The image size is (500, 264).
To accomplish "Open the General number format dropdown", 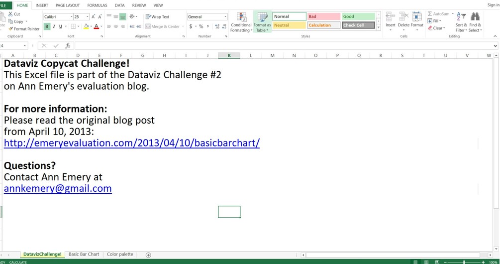I will (225, 16).
